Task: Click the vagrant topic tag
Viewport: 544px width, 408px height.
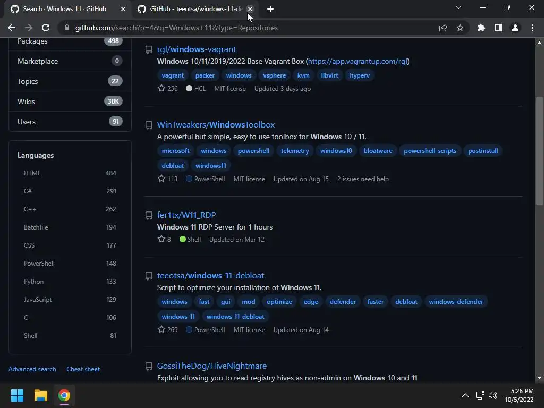Action: [x=173, y=75]
